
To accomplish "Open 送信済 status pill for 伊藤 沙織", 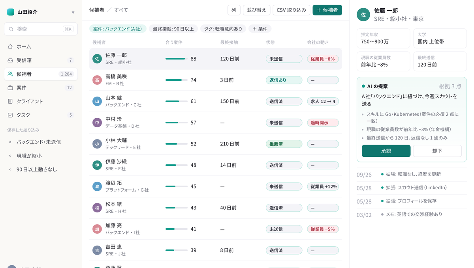I will coord(284,165).
